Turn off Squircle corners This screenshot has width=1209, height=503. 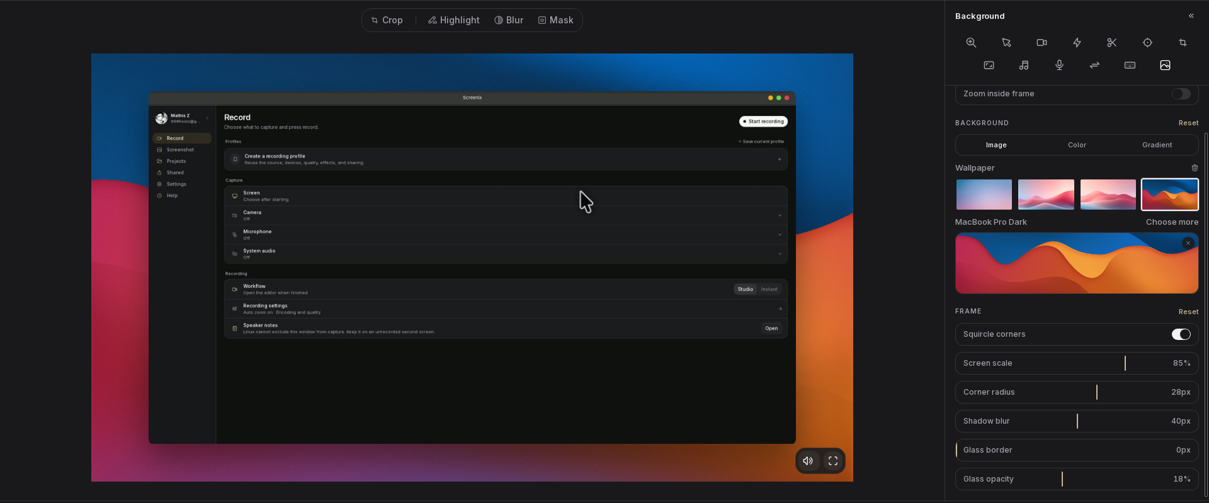[x=1181, y=334]
